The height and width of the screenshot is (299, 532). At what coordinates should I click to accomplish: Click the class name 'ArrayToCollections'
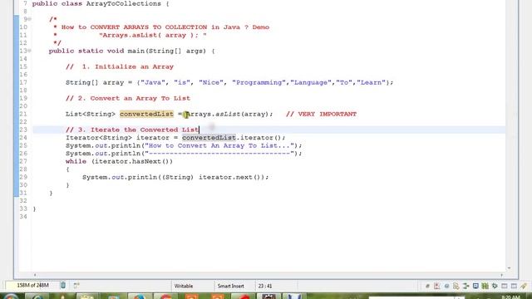pyautogui.click(x=124, y=3)
